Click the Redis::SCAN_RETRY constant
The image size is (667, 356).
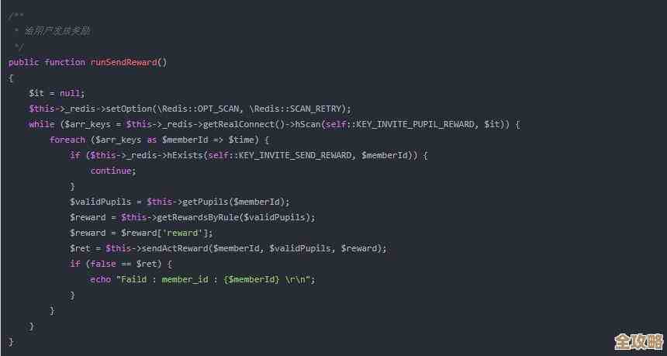pyautogui.click(x=299, y=109)
